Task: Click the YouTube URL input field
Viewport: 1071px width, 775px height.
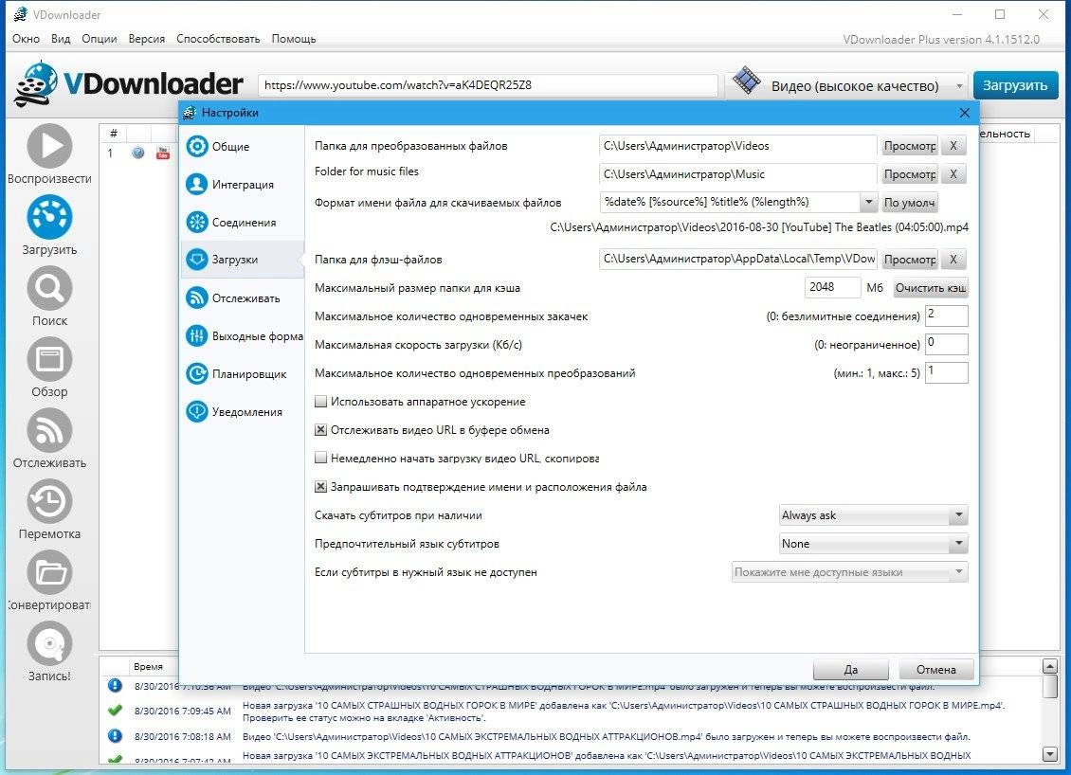Action: click(488, 85)
